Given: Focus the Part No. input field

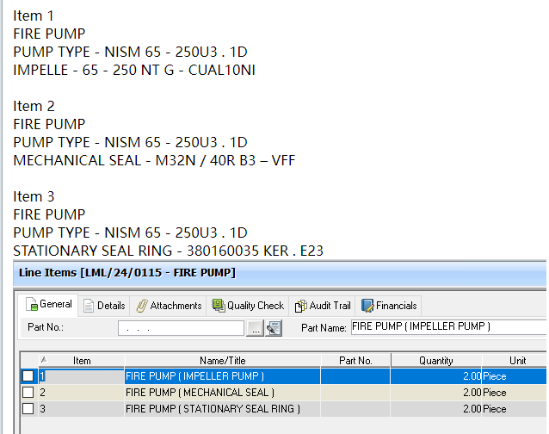Looking at the screenshot, I should pos(181,329).
